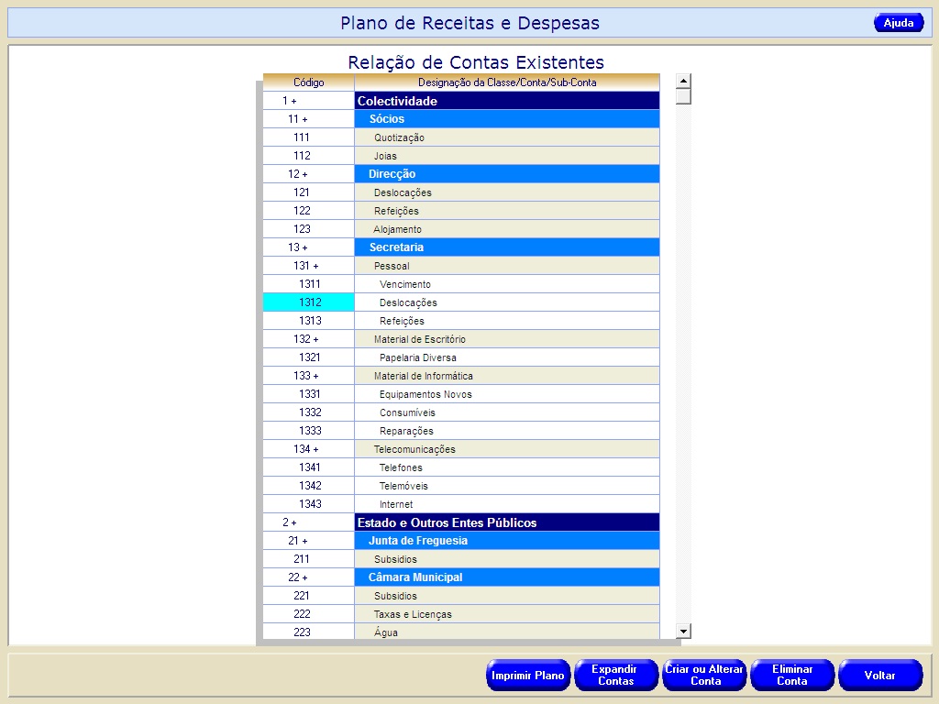939x704 pixels.
Task: Select the Sócios account row
Action: click(x=506, y=119)
